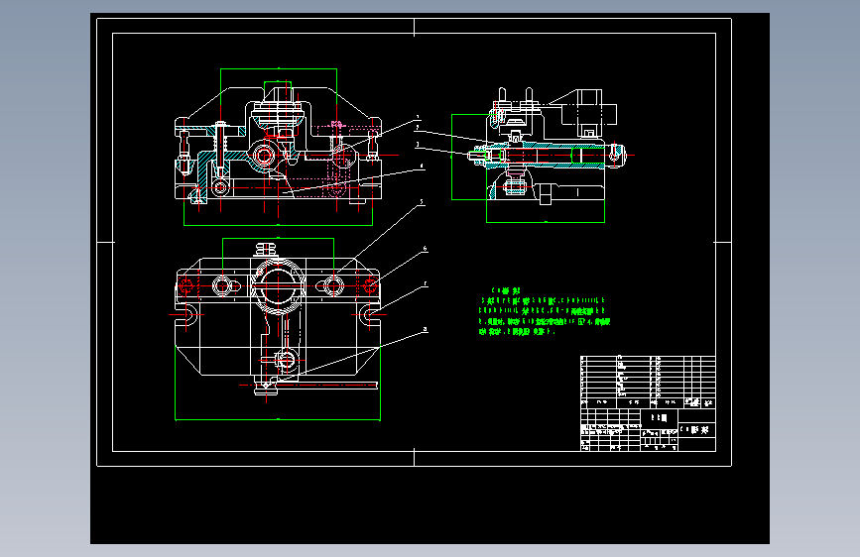Screen dimensions: 860x557
Task: Click the drawing title block in the corner
Action: pos(648,430)
